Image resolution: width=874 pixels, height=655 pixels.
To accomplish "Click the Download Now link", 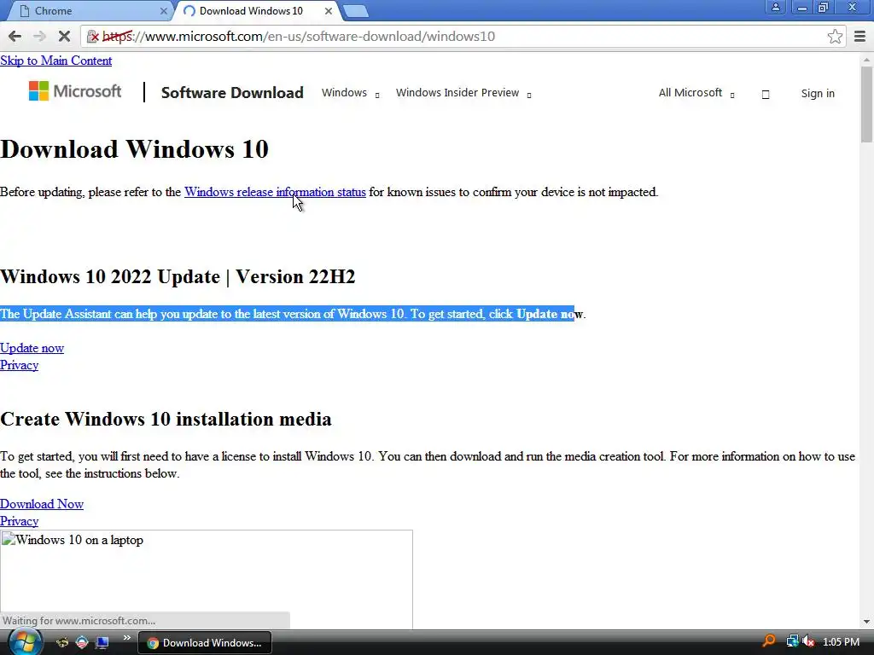I will pyautogui.click(x=42, y=504).
